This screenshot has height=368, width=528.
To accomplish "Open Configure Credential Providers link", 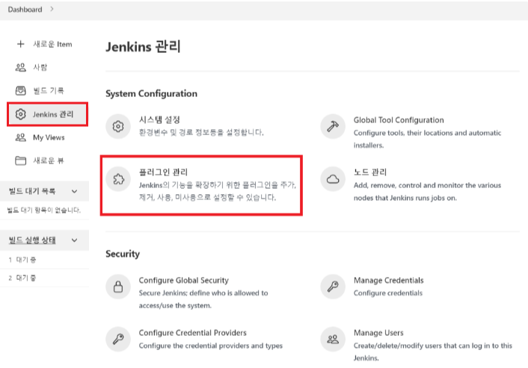I will (193, 333).
